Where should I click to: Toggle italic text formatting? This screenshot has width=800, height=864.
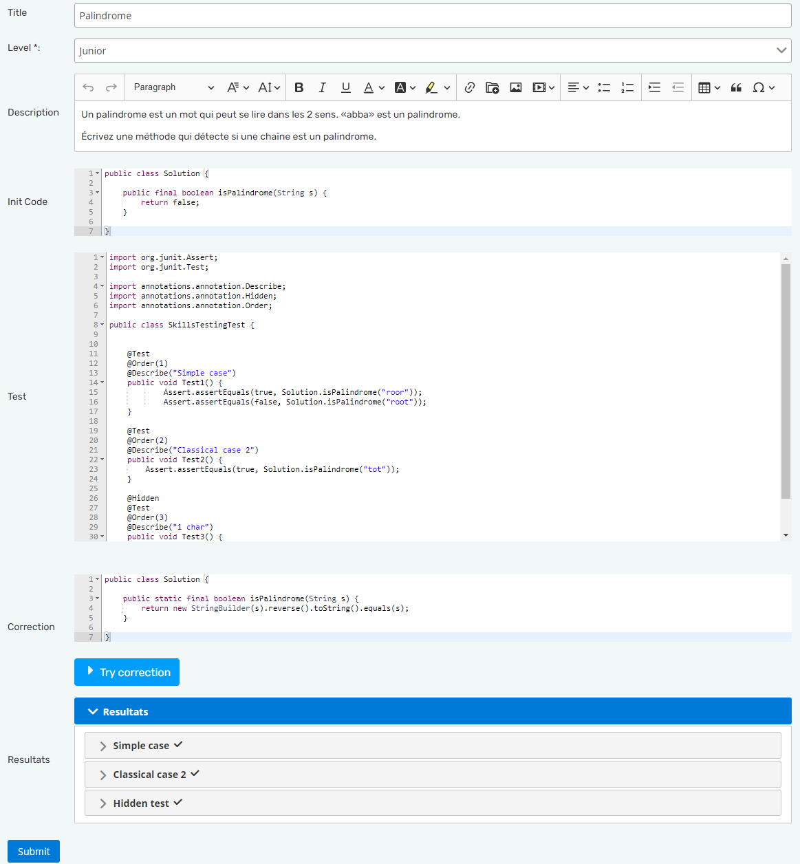(x=322, y=87)
